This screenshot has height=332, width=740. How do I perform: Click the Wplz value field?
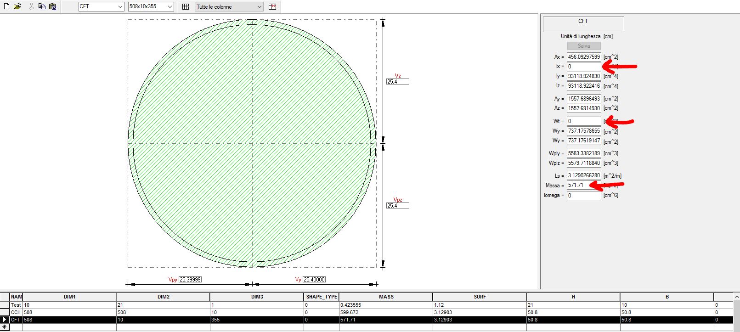[x=584, y=163]
